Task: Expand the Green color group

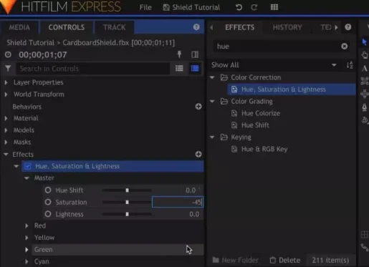Action: 27,250
